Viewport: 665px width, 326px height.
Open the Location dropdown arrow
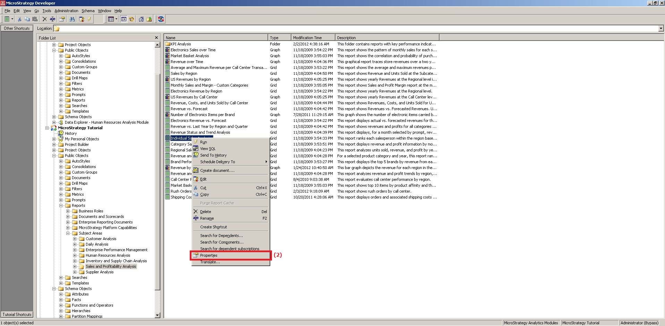(x=661, y=28)
